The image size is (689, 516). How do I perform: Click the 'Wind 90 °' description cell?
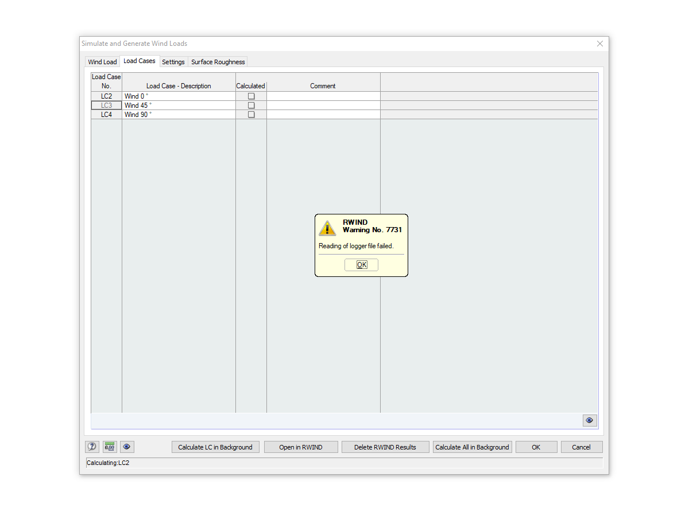[x=179, y=115]
